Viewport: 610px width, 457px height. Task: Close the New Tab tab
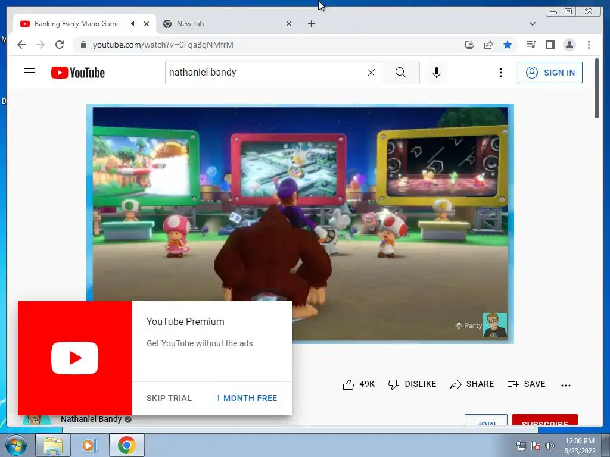[289, 24]
